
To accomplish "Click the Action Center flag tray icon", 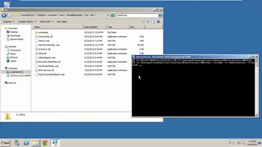I will tap(235, 143).
